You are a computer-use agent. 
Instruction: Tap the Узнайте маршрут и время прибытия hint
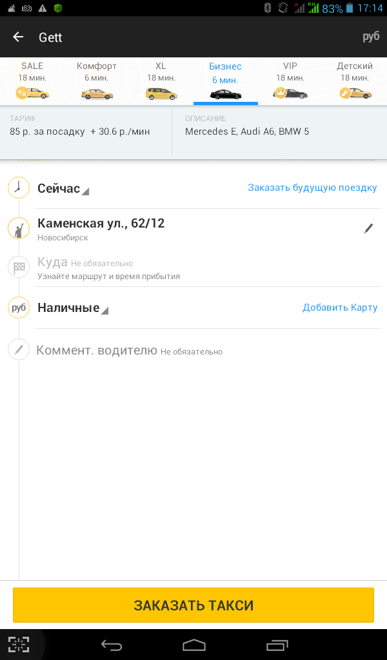(x=108, y=277)
